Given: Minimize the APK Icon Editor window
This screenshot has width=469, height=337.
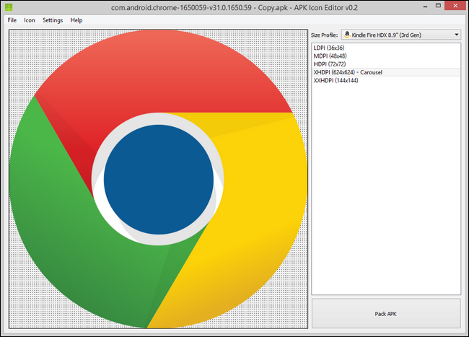Looking at the screenshot, I should click(425, 6).
